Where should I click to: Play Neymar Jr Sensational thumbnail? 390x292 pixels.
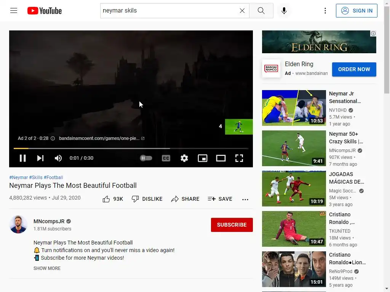[294, 108]
